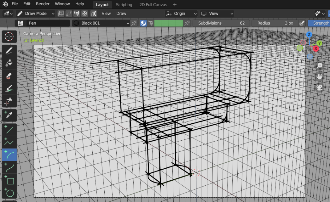This screenshot has width=330, height=202.
Task: Click the Draw header menu button
Action: 121,14
